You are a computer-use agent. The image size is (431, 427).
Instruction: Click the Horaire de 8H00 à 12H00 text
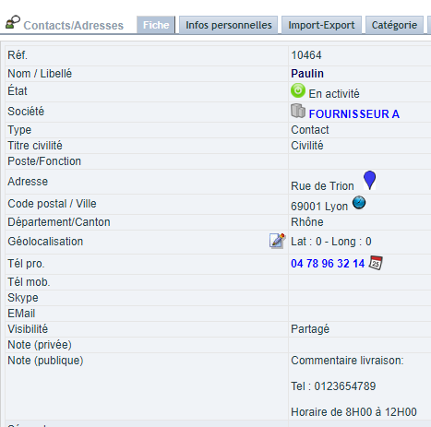point(353,412)
